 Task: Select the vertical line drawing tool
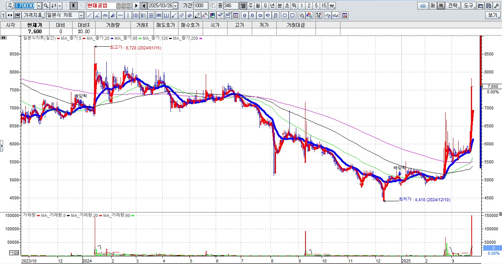(128, 15)
